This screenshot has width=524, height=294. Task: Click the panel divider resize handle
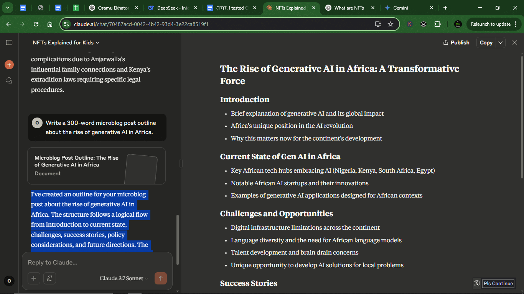(x=181, y=163)
